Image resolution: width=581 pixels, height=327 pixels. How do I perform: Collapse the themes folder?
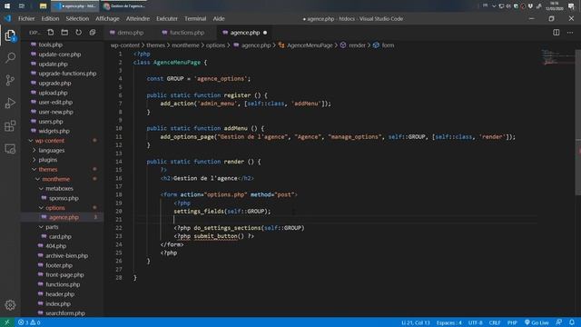point(48,170)
